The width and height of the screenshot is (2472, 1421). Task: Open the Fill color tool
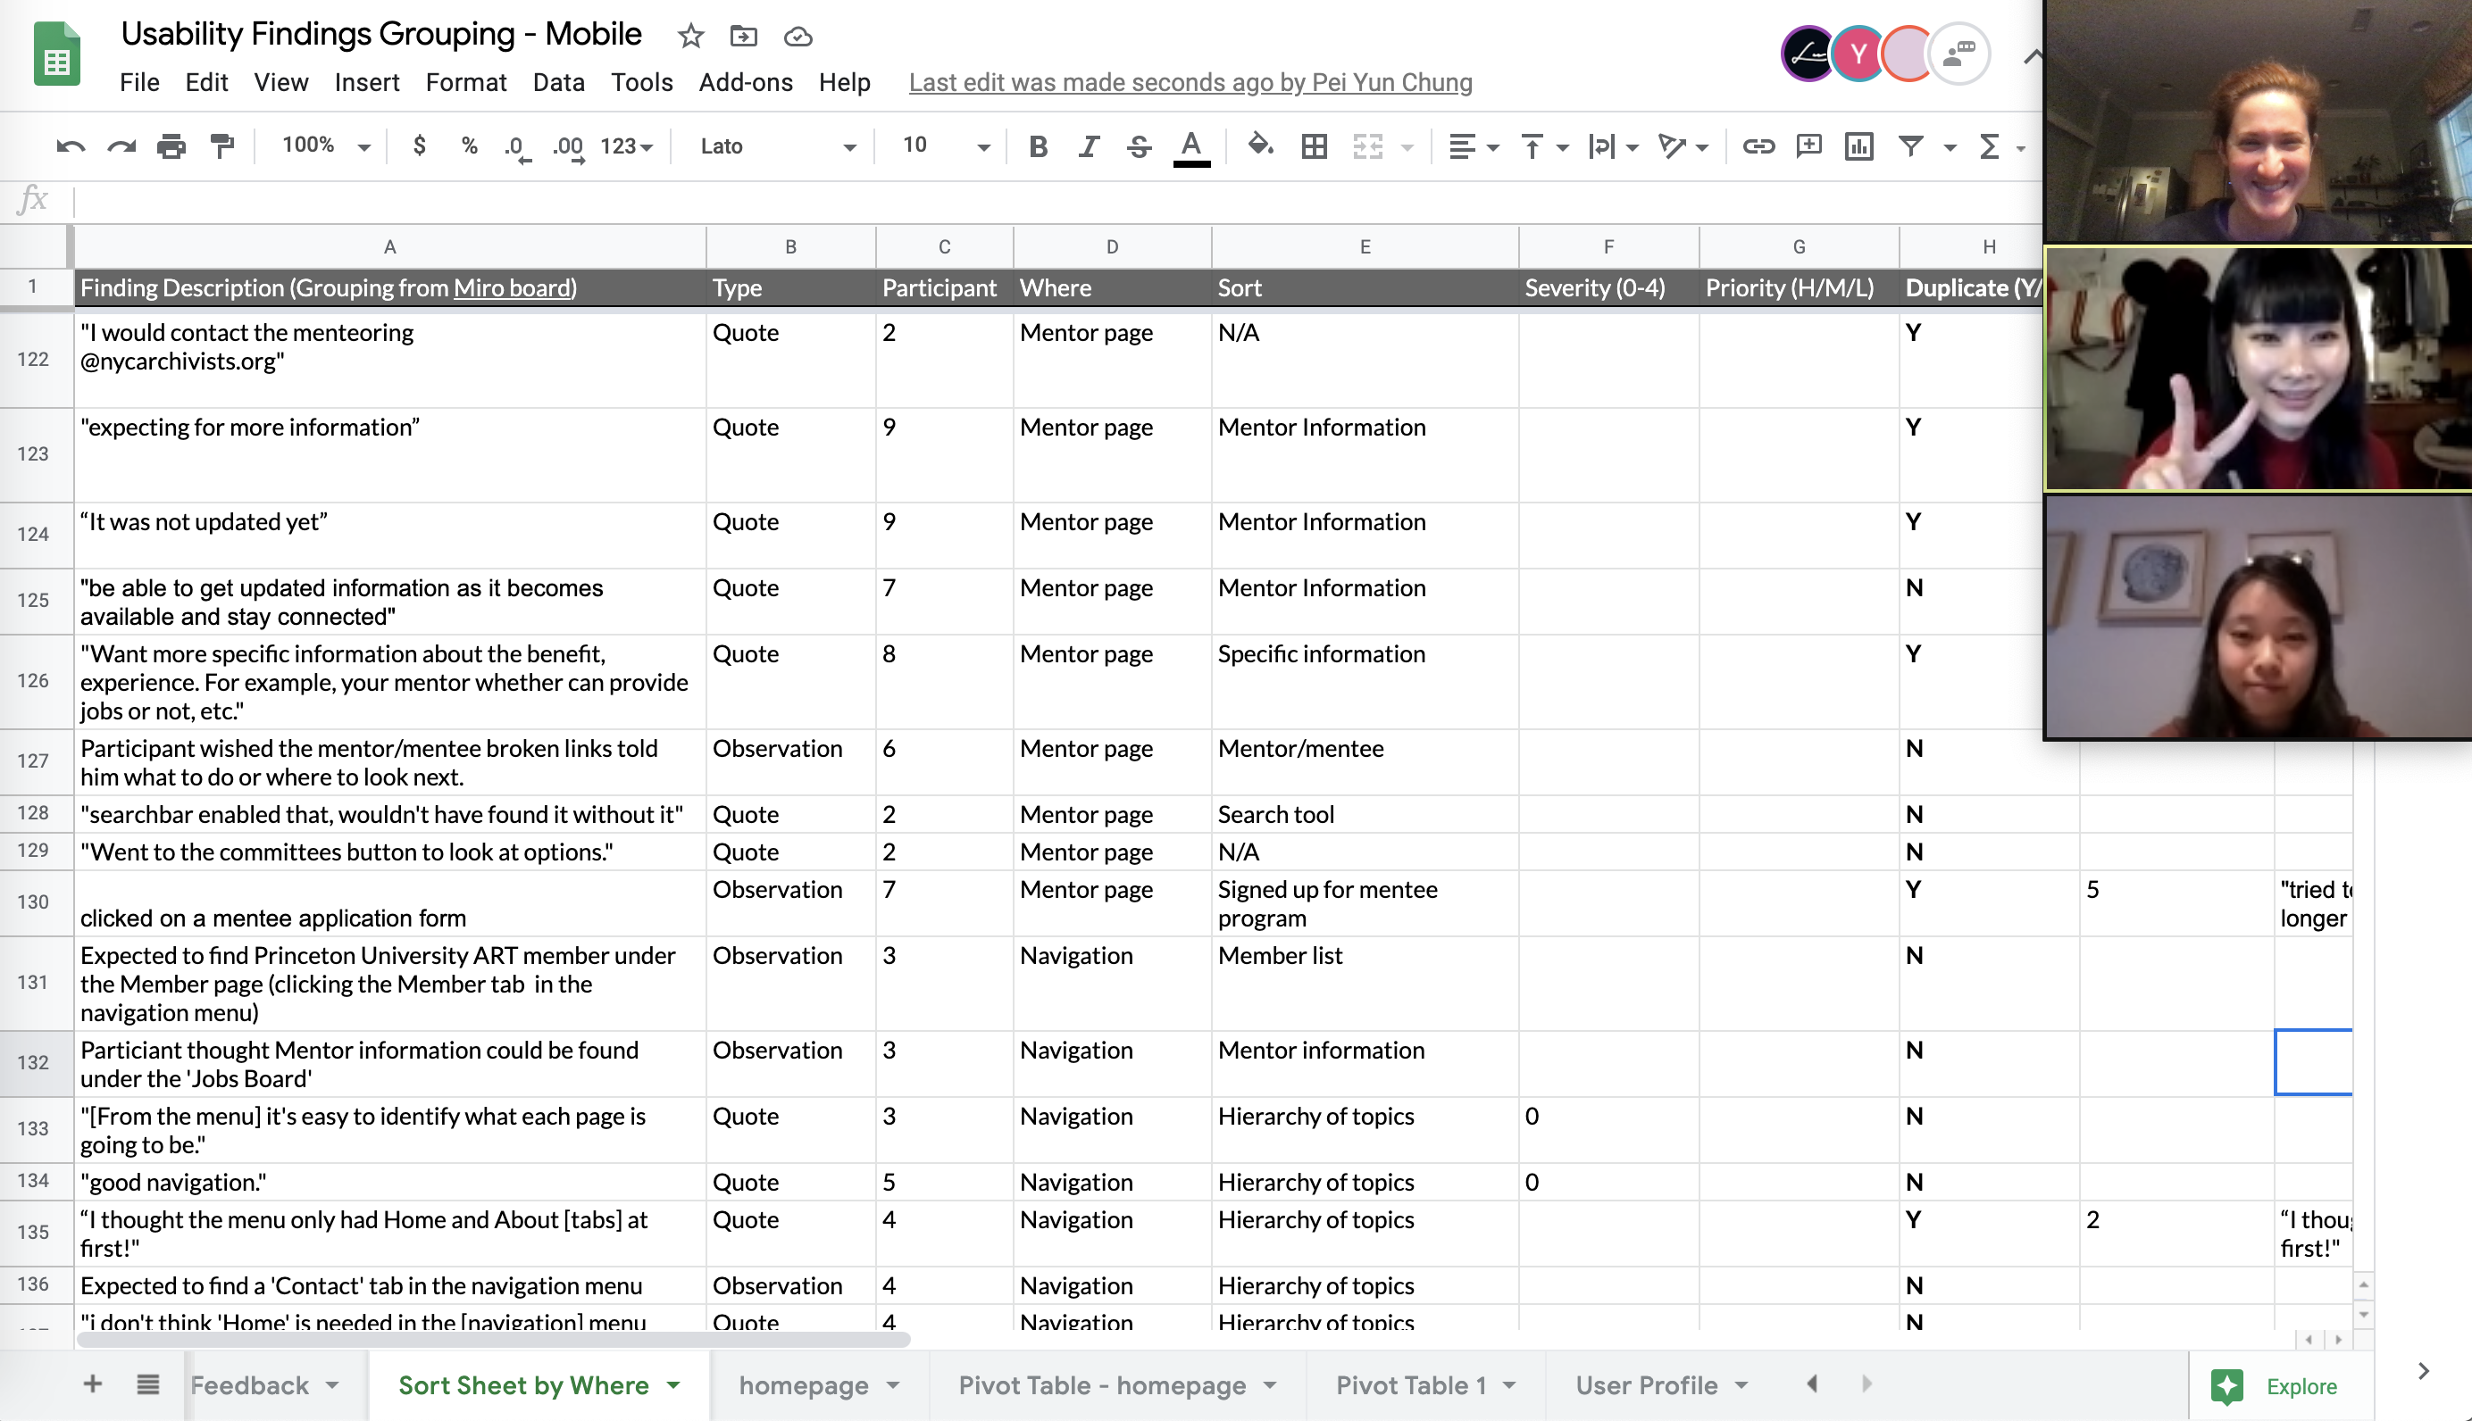tap(1260, 146)
